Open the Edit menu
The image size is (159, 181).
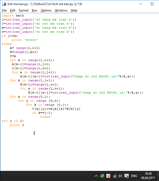(13, 10)
